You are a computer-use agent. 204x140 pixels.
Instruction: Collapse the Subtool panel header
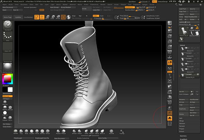click(183, 45)
